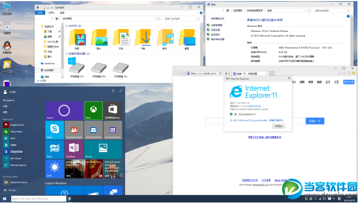Open the Photos tile
Screen dimensions: 358x203
pyautogui.click(x=103, y=149)
